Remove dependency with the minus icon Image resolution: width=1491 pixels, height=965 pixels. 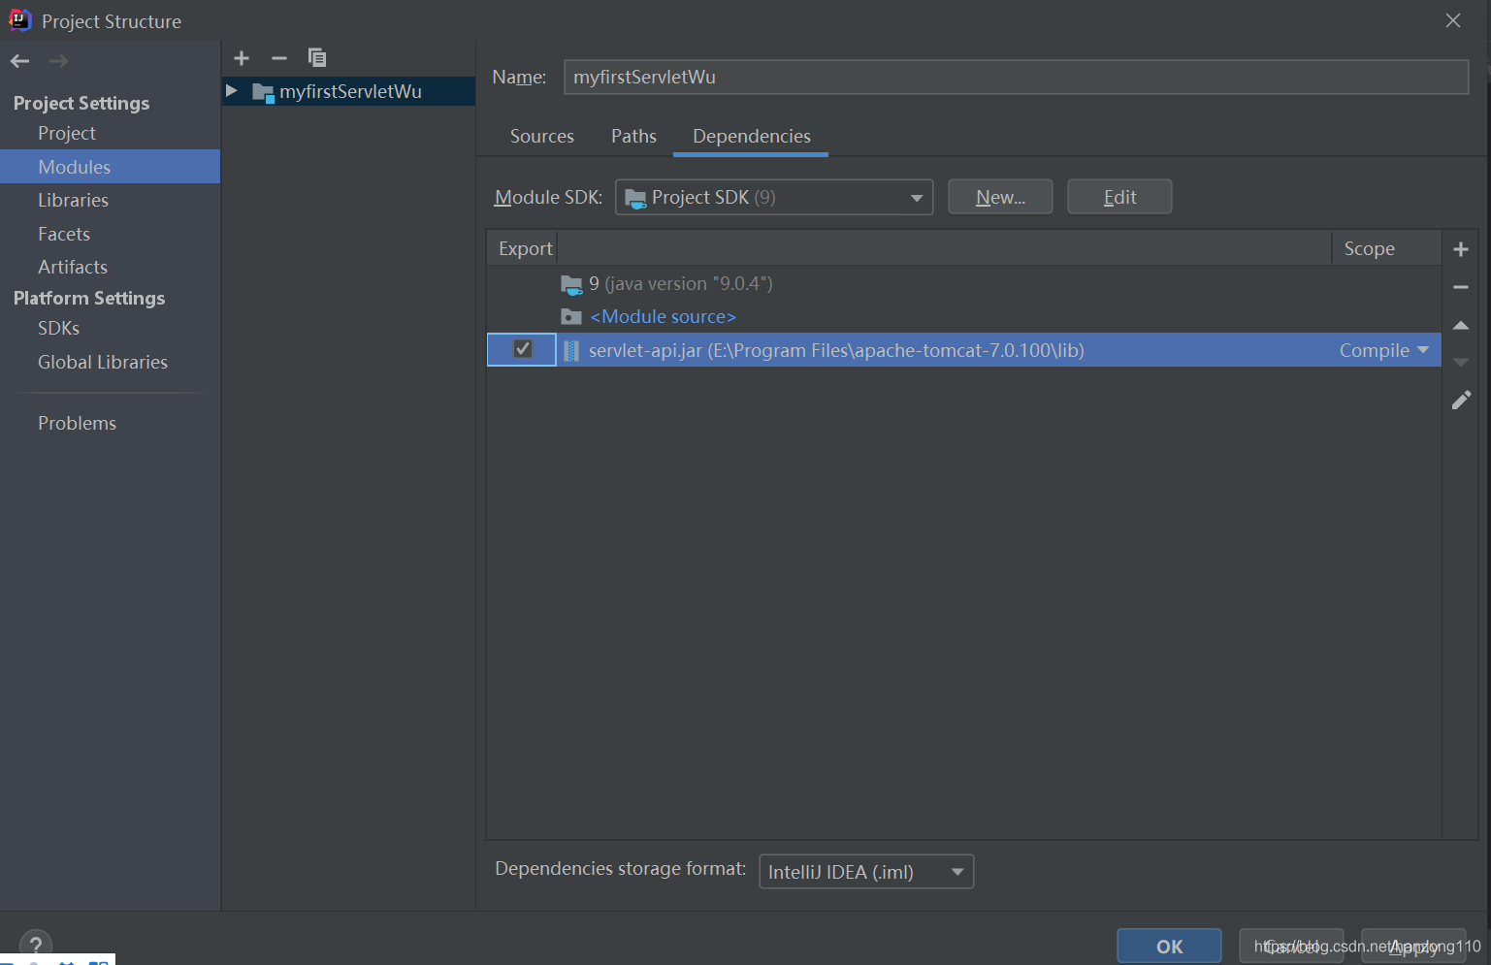[1461, 287]
